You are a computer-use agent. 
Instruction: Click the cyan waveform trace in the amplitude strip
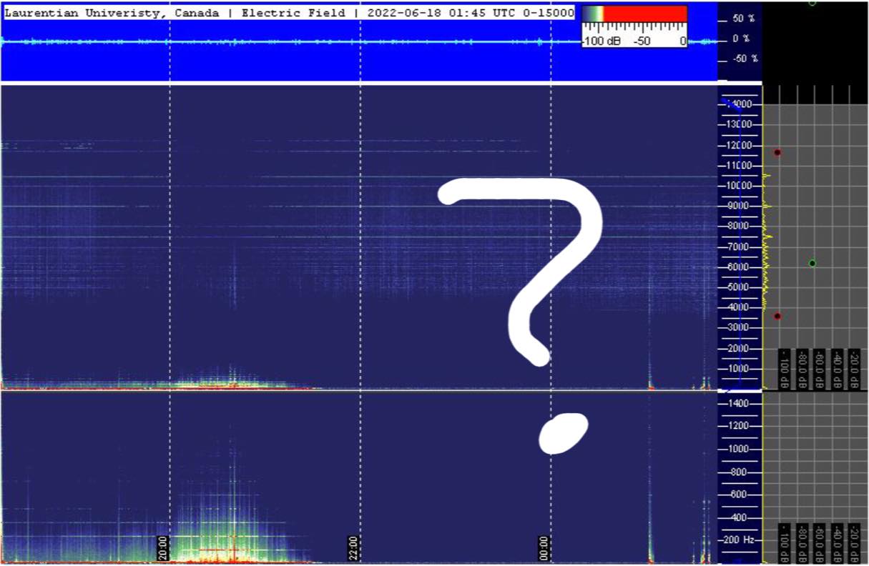tap(358, 41)
